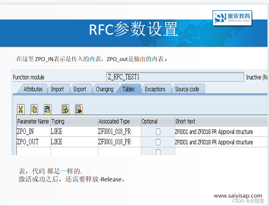Switch to the Export tab
This screenshot has height=206, width=269.
[80, 89]
